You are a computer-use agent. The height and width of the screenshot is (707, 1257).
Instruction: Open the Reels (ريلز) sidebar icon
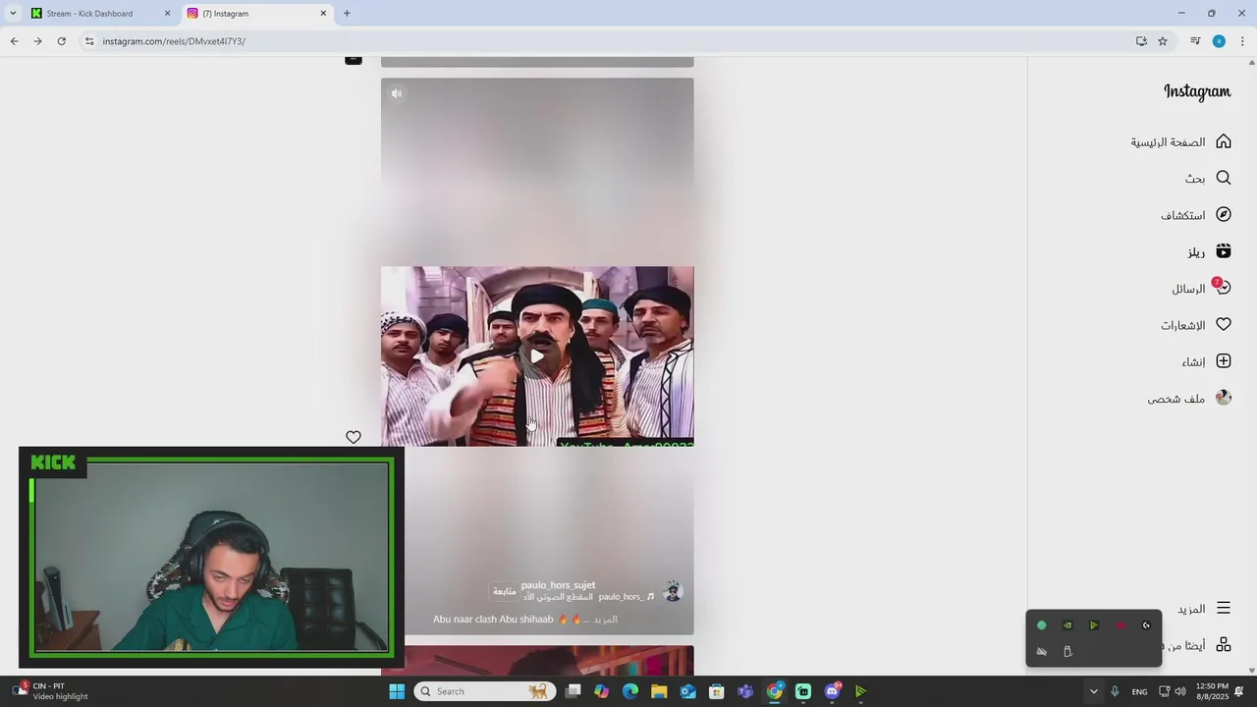[x=1223, y=251]
